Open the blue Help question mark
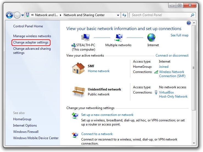The image size is (203, 152). coord(189,23)
